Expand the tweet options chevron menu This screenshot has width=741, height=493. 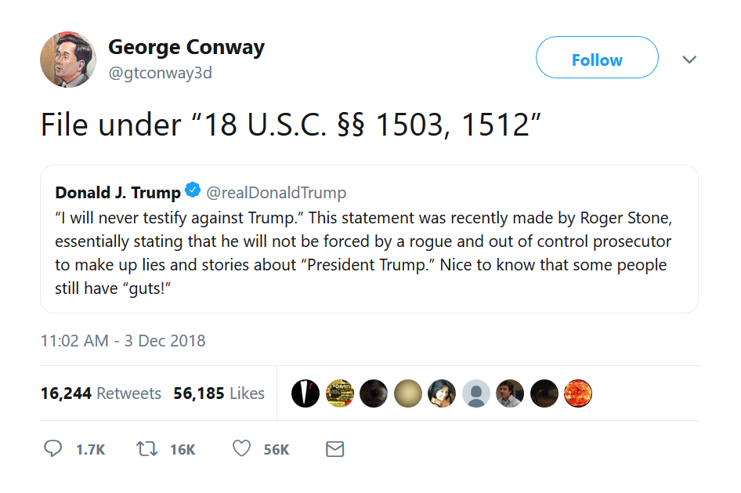click(689, 60)
